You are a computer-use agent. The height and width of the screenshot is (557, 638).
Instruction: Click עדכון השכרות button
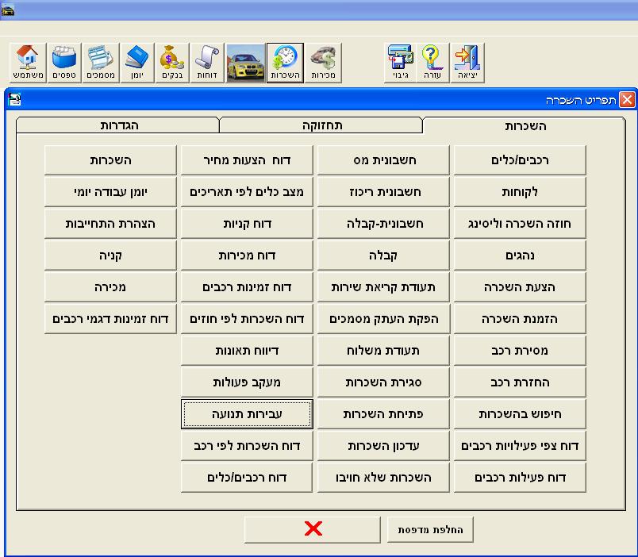[x=383, y=445]
